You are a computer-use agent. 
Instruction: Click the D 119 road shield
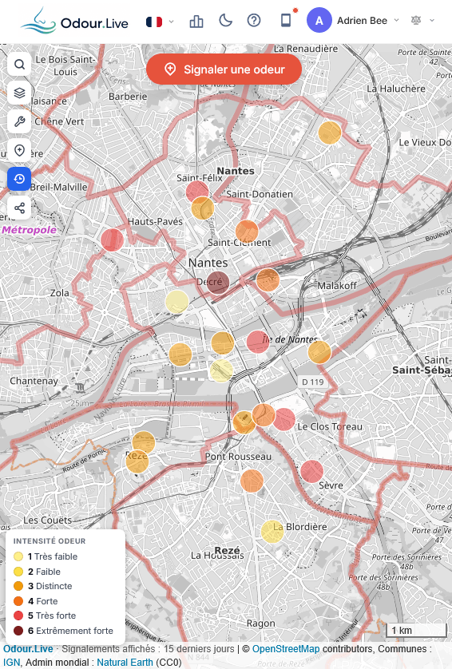pos(313,382)
